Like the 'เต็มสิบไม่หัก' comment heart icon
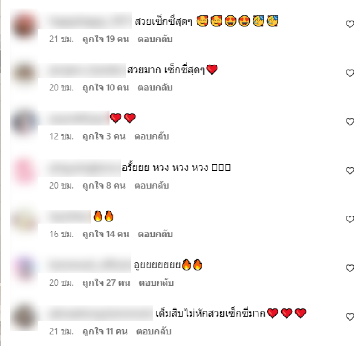364x346 pixels. [x=350, y=316]
